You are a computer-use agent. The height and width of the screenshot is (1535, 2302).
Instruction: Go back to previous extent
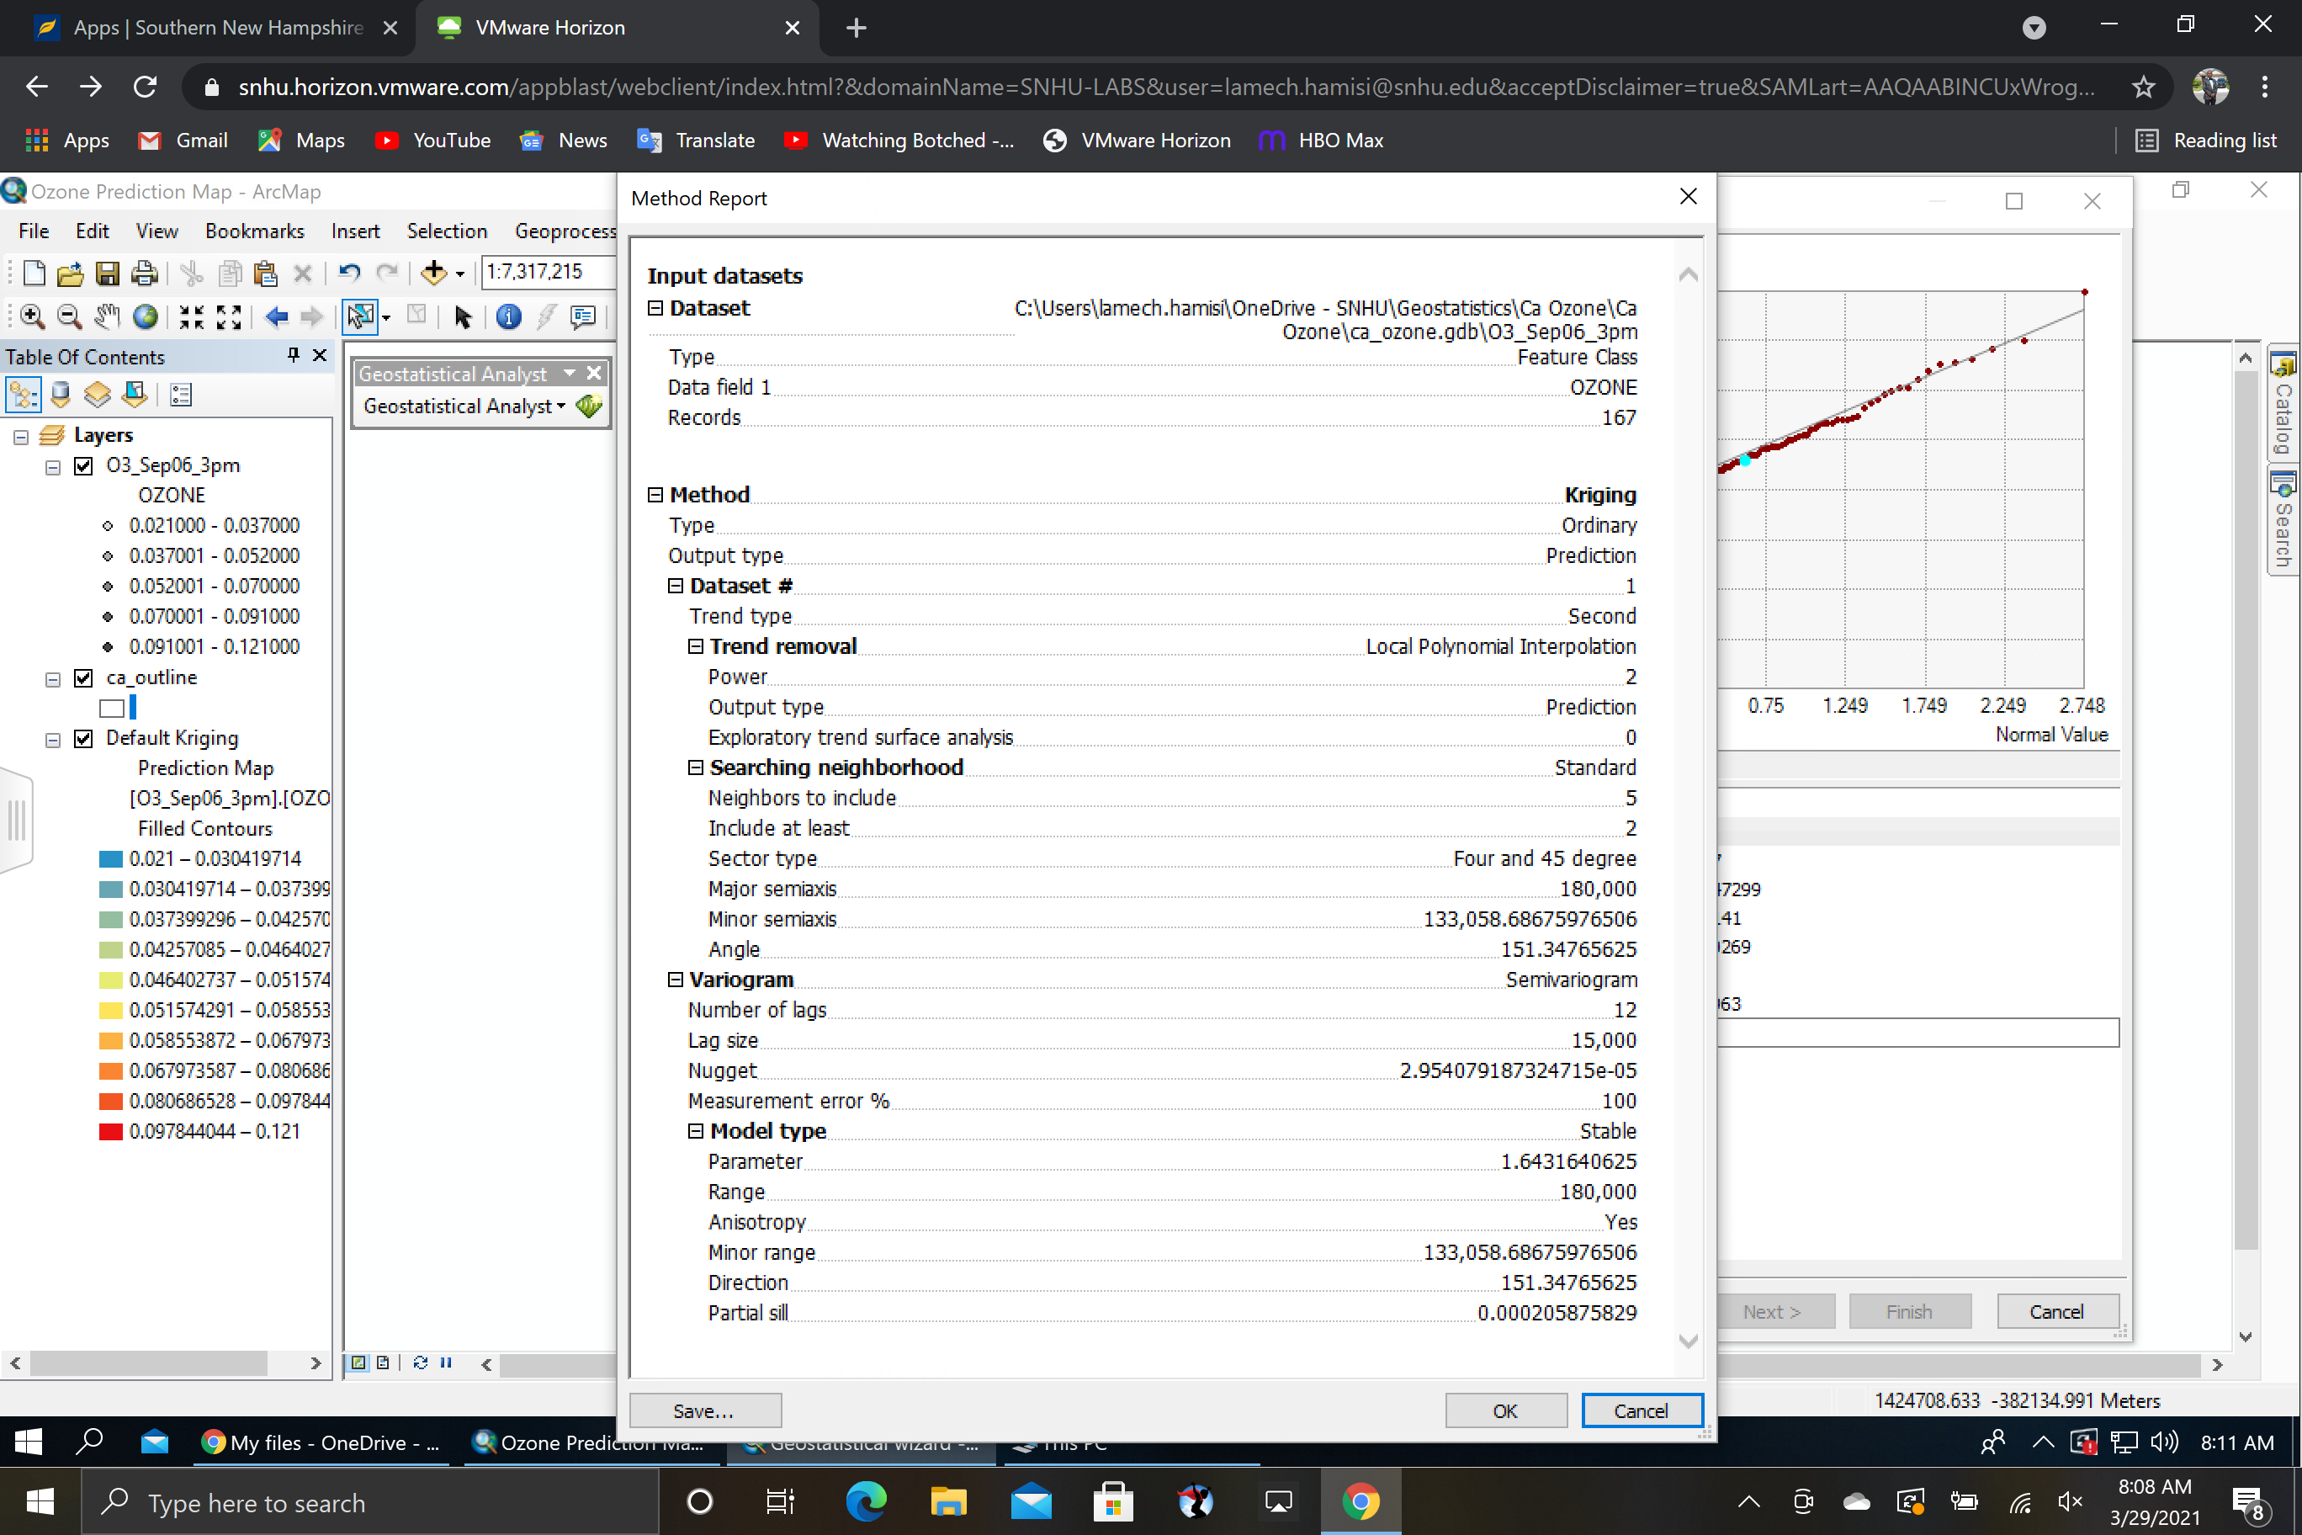277,316
